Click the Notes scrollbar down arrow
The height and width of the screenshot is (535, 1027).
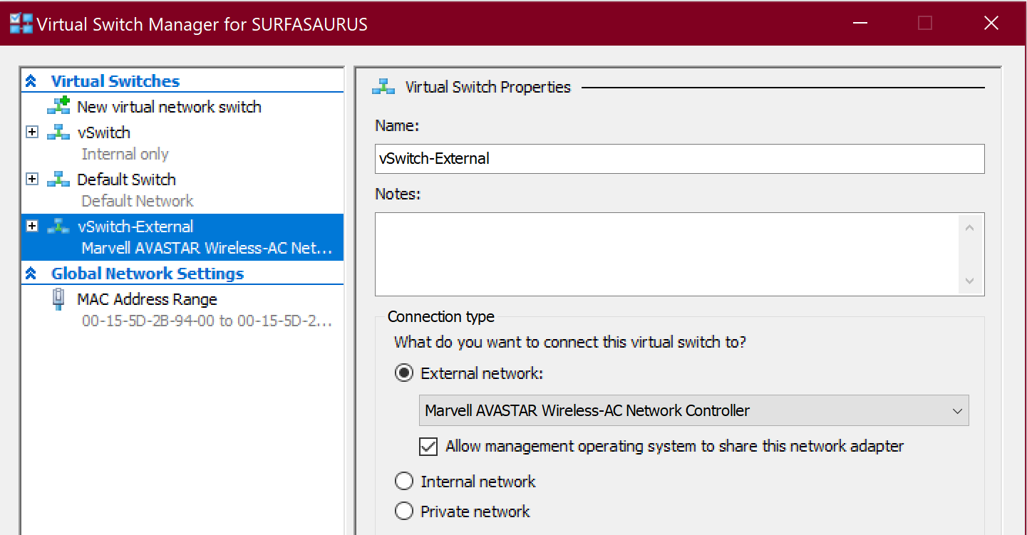969,281
